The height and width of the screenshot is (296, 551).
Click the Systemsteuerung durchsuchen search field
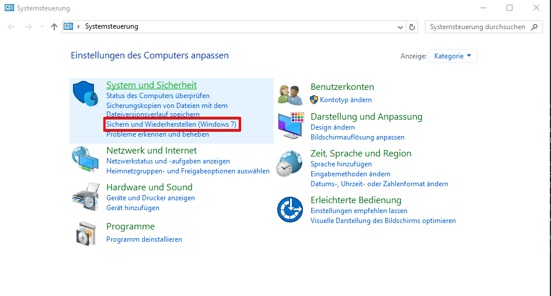tap(476, 27)
